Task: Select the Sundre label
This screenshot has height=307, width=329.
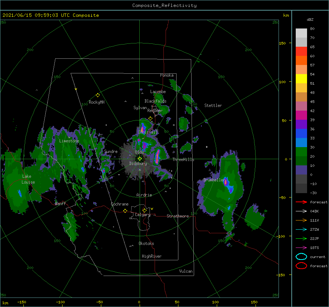Action: (111, 151)
